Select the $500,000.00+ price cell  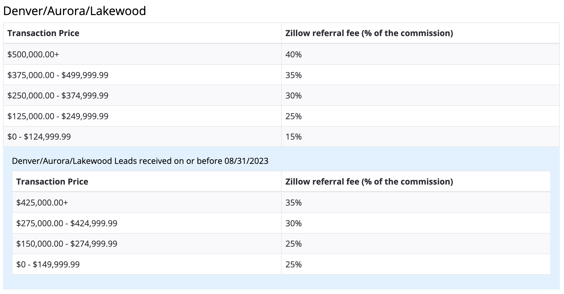tap(33, 54)
